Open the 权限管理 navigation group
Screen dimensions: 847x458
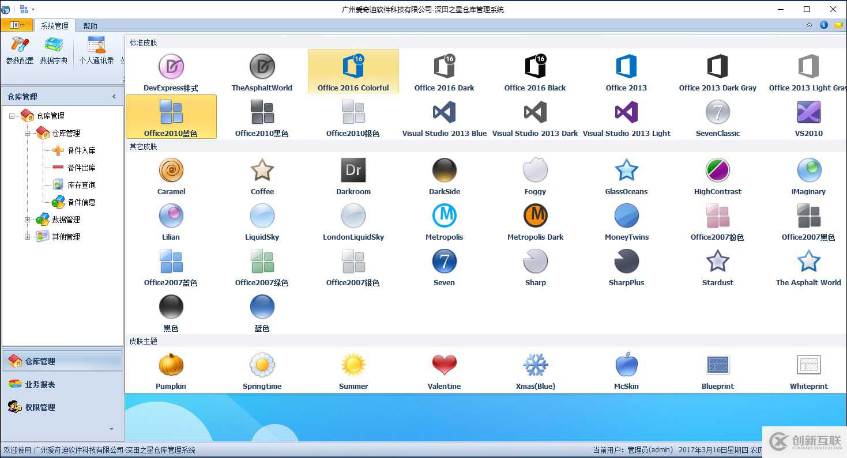pos(39,407)
